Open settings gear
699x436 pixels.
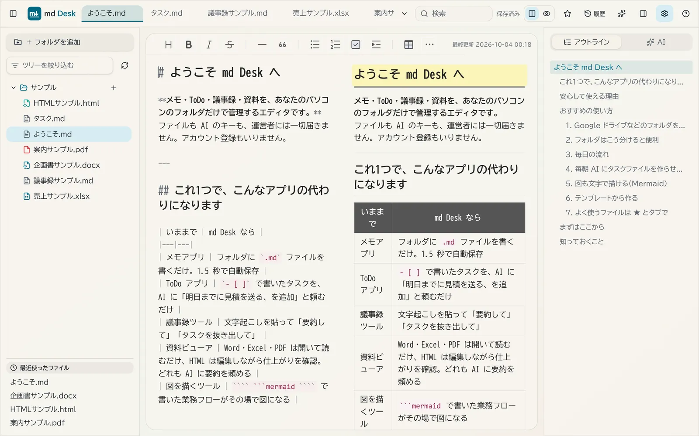click(664, 14)
